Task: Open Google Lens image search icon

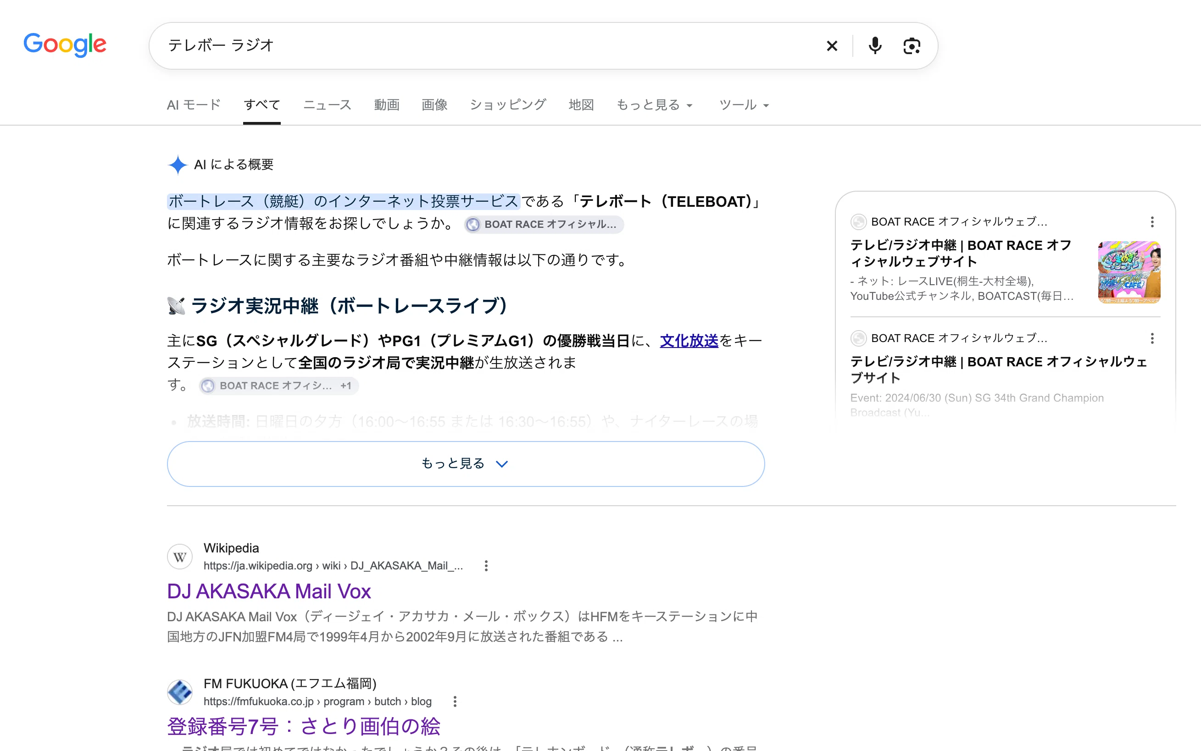Action: pyautogui.click(x=912, y=46)
